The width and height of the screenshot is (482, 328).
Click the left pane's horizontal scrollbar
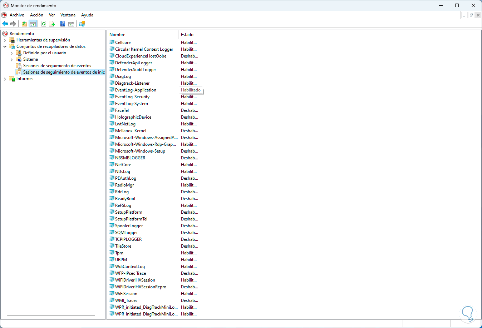pyautogui.click(x=51, y=316)
